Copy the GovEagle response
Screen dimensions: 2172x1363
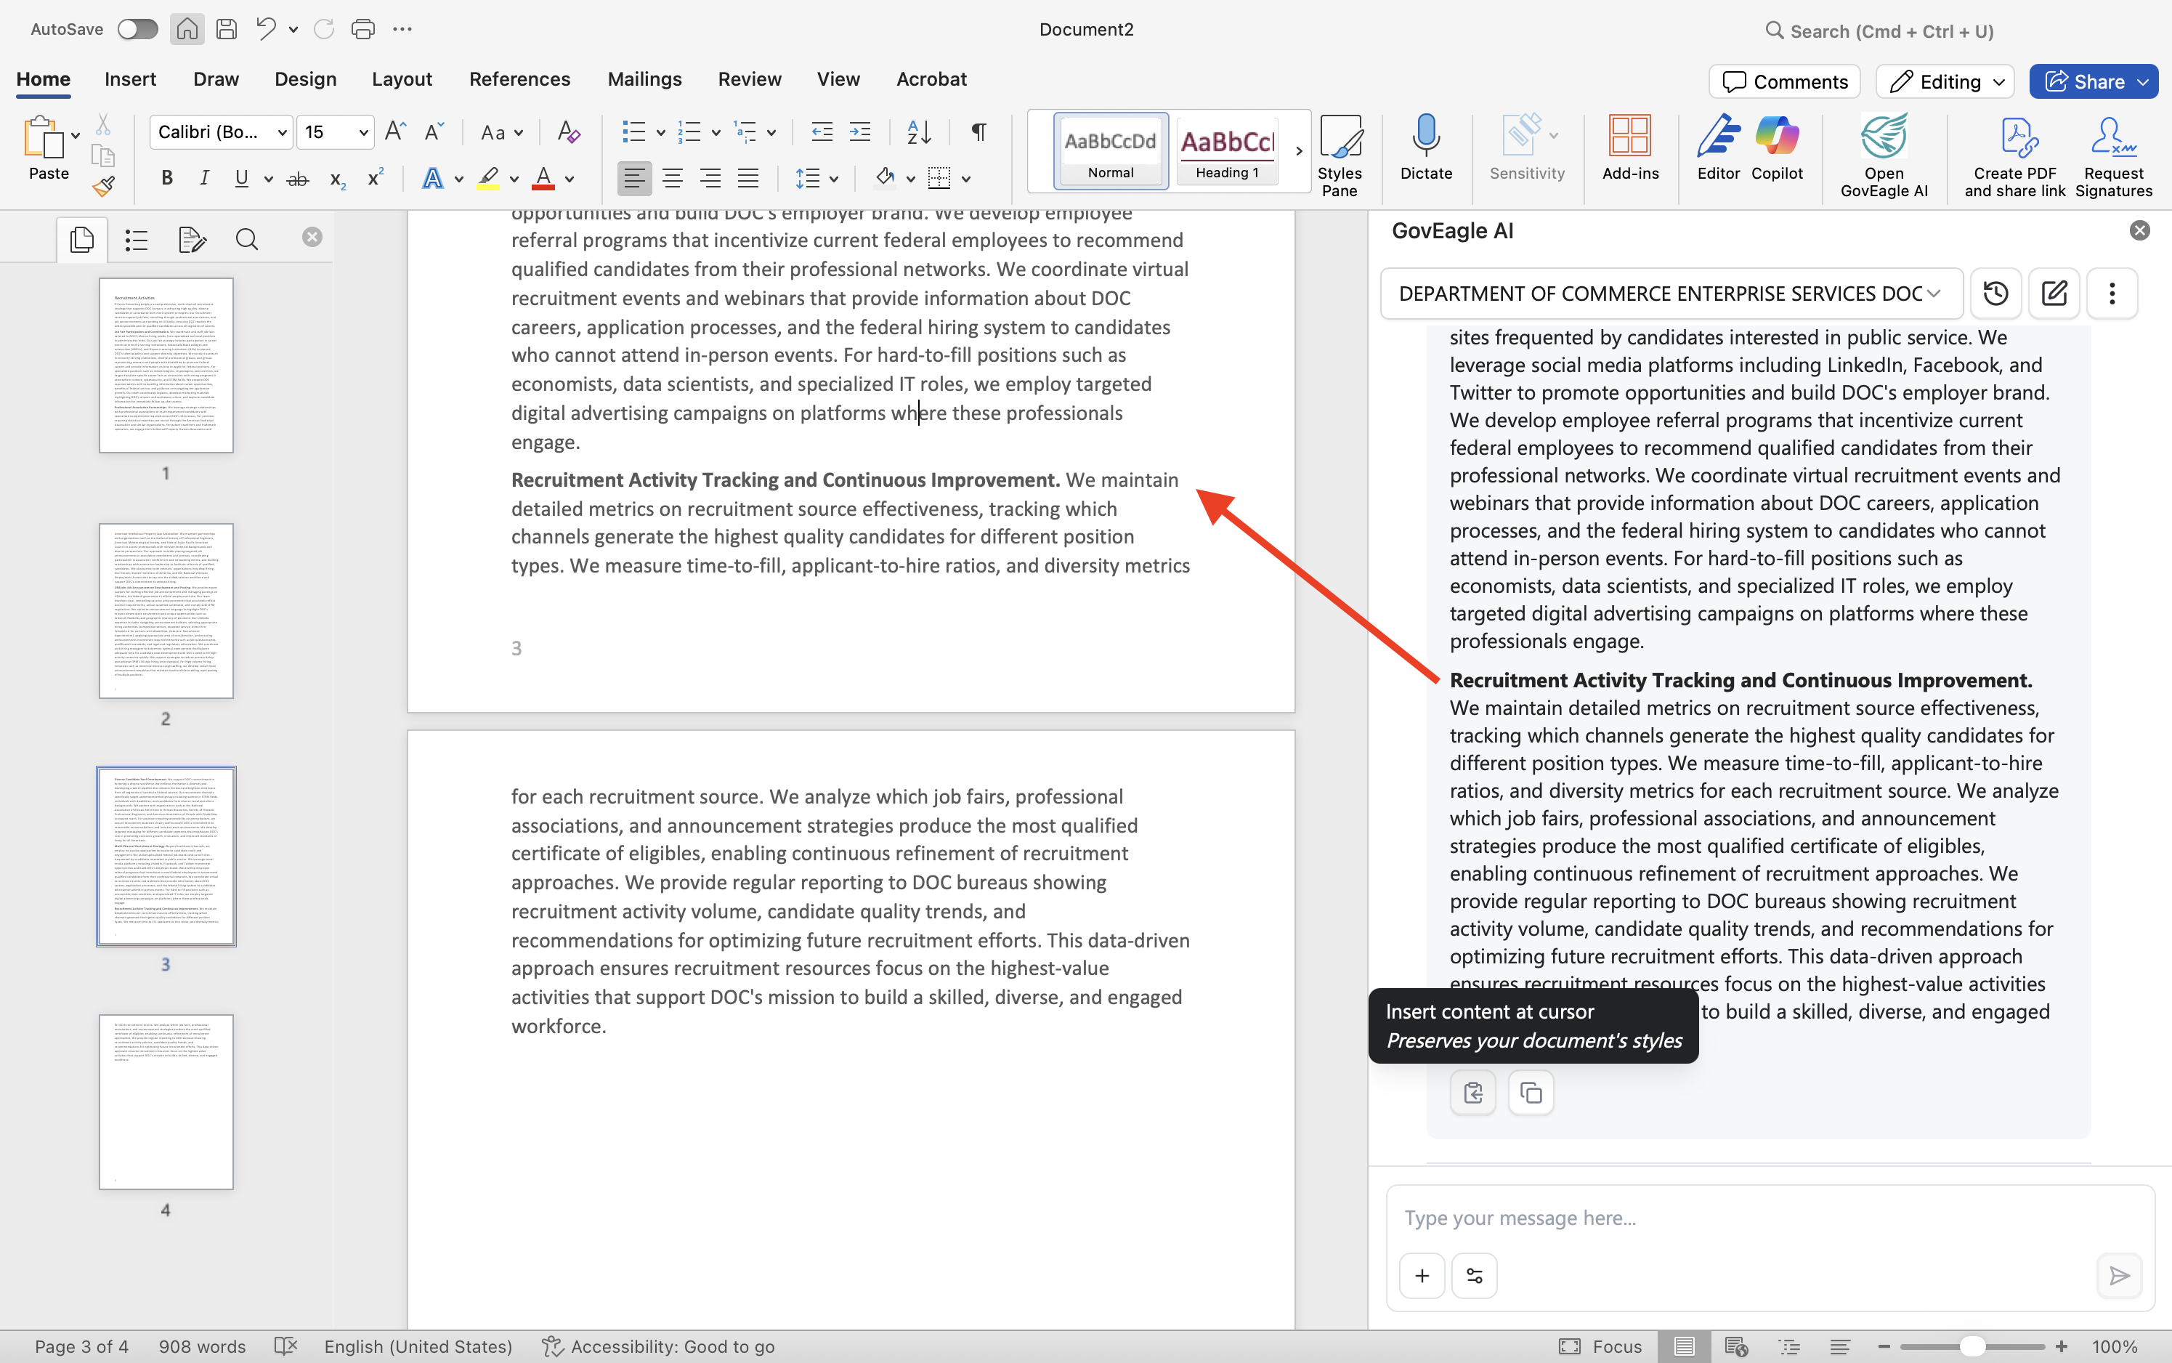(1531, 1093)
